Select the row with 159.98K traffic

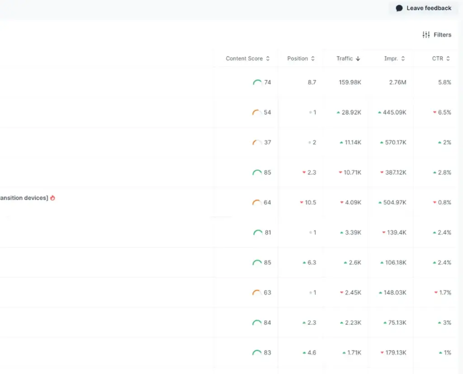[x=350, y=82]
